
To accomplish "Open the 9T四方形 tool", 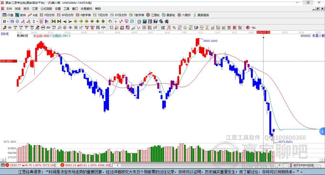I will coord(119,15).
